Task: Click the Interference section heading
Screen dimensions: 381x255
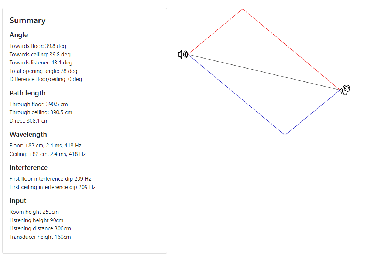Action: 28,168
